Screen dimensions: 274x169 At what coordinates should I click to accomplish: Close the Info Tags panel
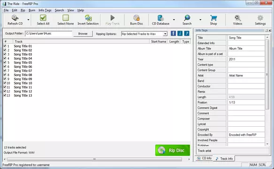coord(270,31)
